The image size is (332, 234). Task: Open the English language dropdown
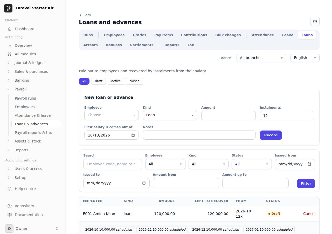(305, 58)
